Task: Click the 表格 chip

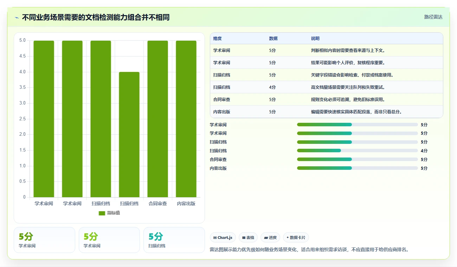Action: (248, 238)
